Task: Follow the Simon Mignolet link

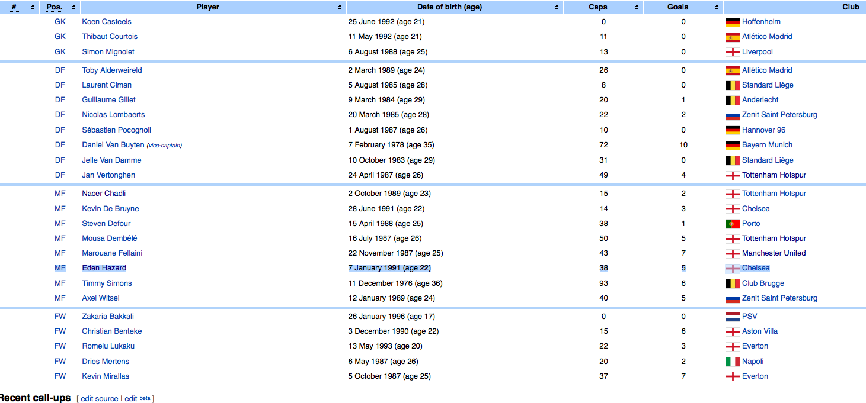Action: click(x=108, y=52)
